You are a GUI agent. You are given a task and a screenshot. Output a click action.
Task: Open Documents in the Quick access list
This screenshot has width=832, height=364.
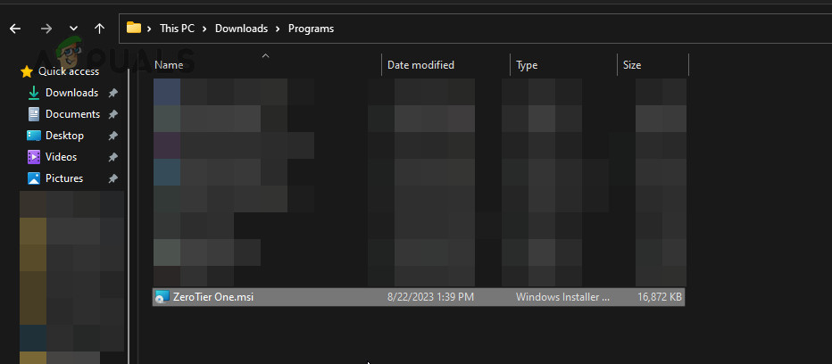[72, 114]
